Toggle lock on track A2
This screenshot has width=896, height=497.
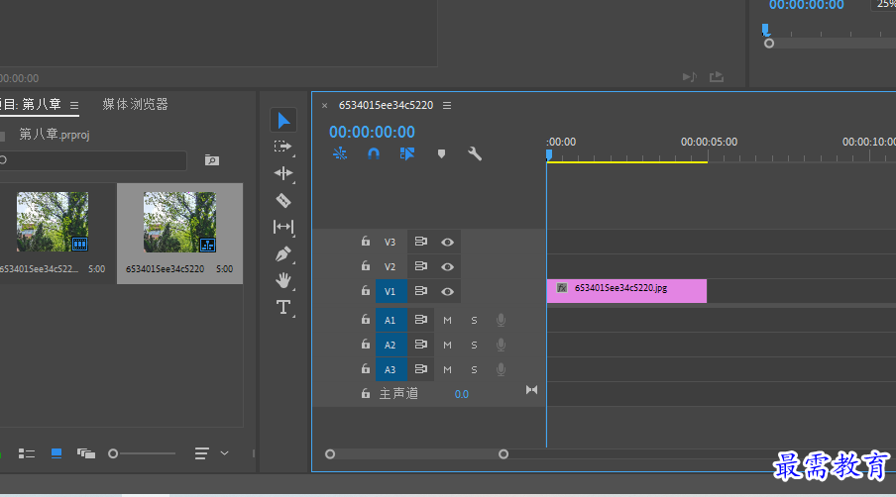coord(366,345)
